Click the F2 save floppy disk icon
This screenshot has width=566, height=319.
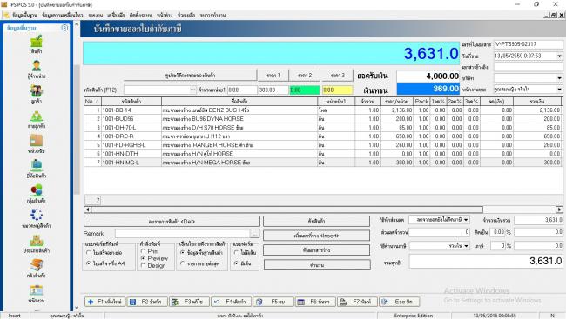pyautogui.click(x=133, y=302)
